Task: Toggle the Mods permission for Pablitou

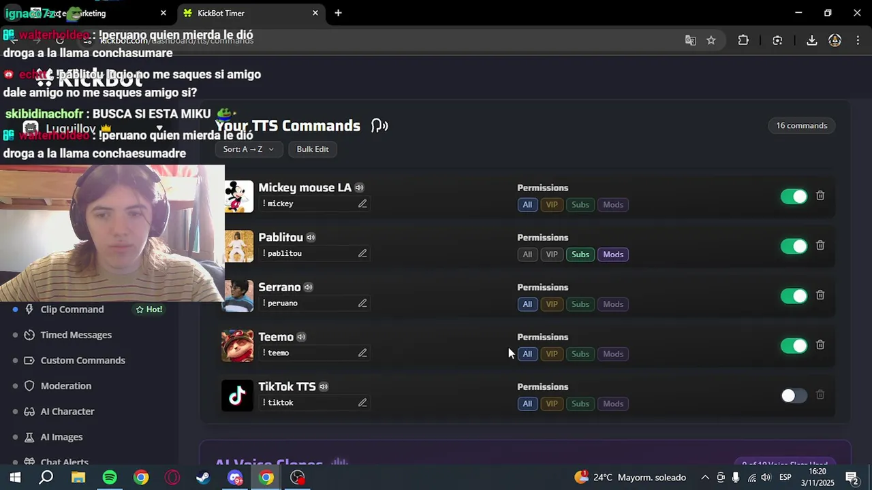Action: point(613,255)
